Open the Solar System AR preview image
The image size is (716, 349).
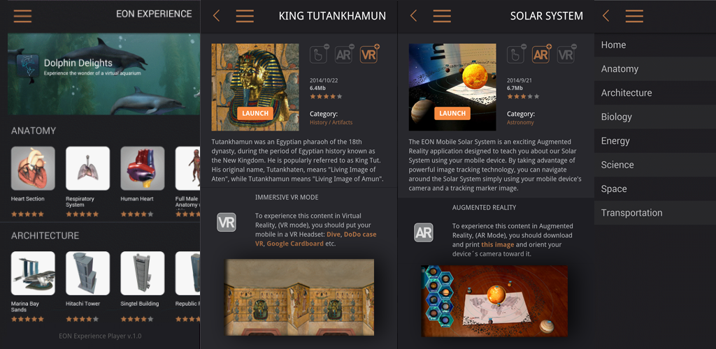click(x=494, y=301)
